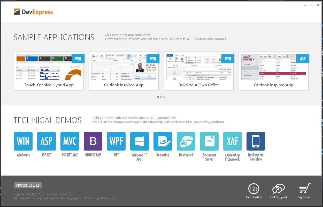Select the first carousel page dot
Image resolution: width=323 pixels, height=207 pixels.
click(x=158, y=97)
